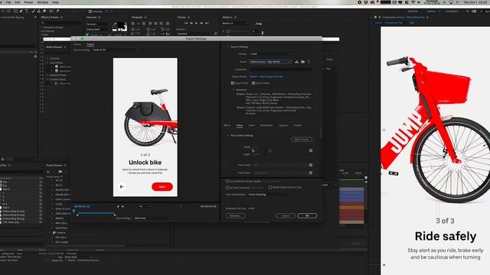Switch to the Source tab
Viewport: 490px width, 275px height.
(x=77, y=44)
